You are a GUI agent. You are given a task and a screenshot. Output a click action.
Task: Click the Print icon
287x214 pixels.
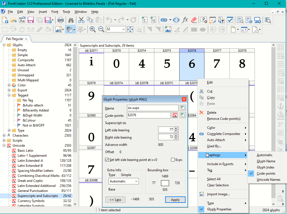coord(61,20)
